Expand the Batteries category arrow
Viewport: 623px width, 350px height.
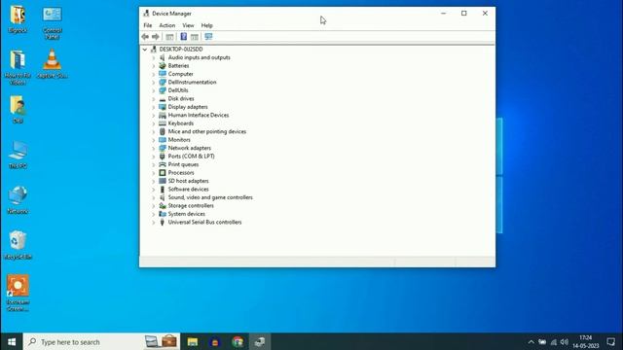point(154,66)
